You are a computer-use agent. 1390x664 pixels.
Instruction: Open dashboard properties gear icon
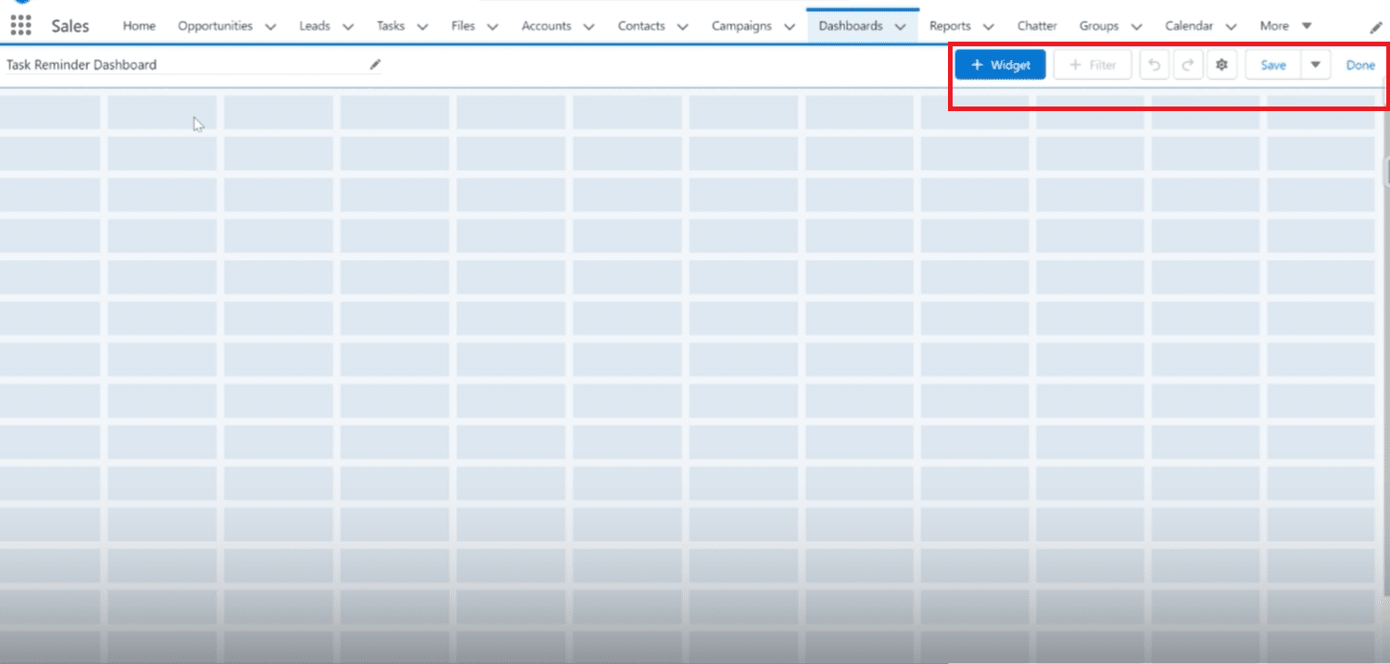point(1222,65)
